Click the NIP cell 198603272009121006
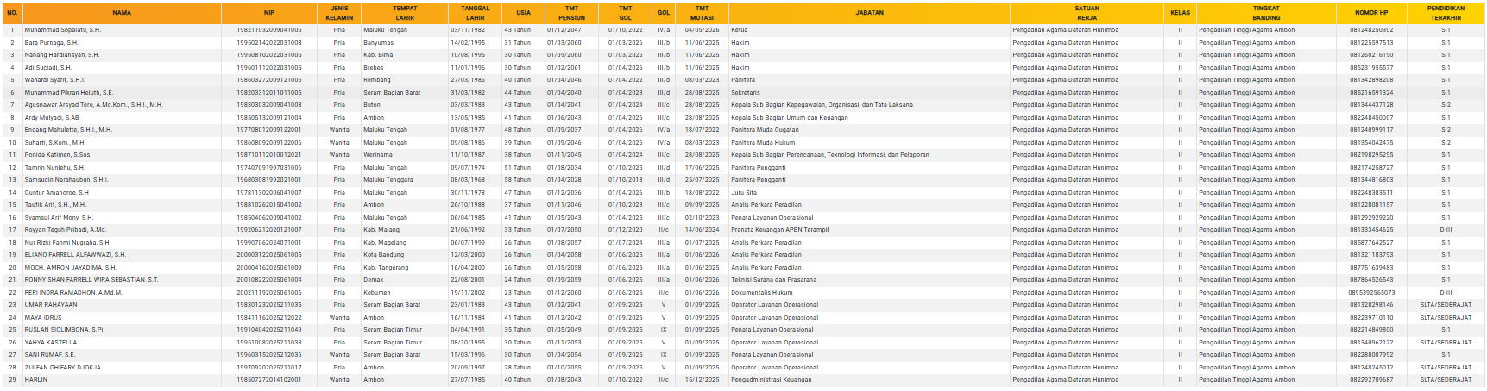 coord(269,80)
